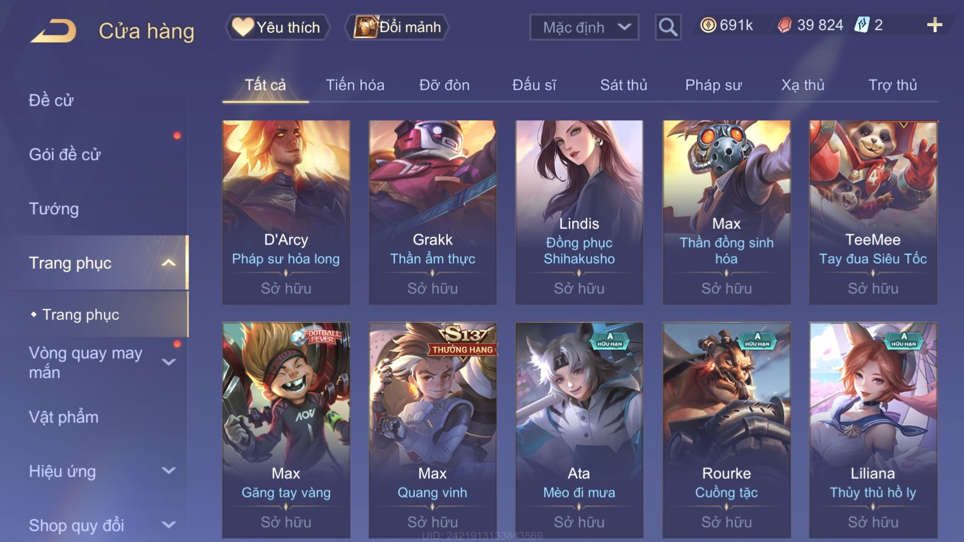The width and height of the screenshot is (964, 542).
Task: Switch to the Tiến hóa tab
Action: click(355, 85)
